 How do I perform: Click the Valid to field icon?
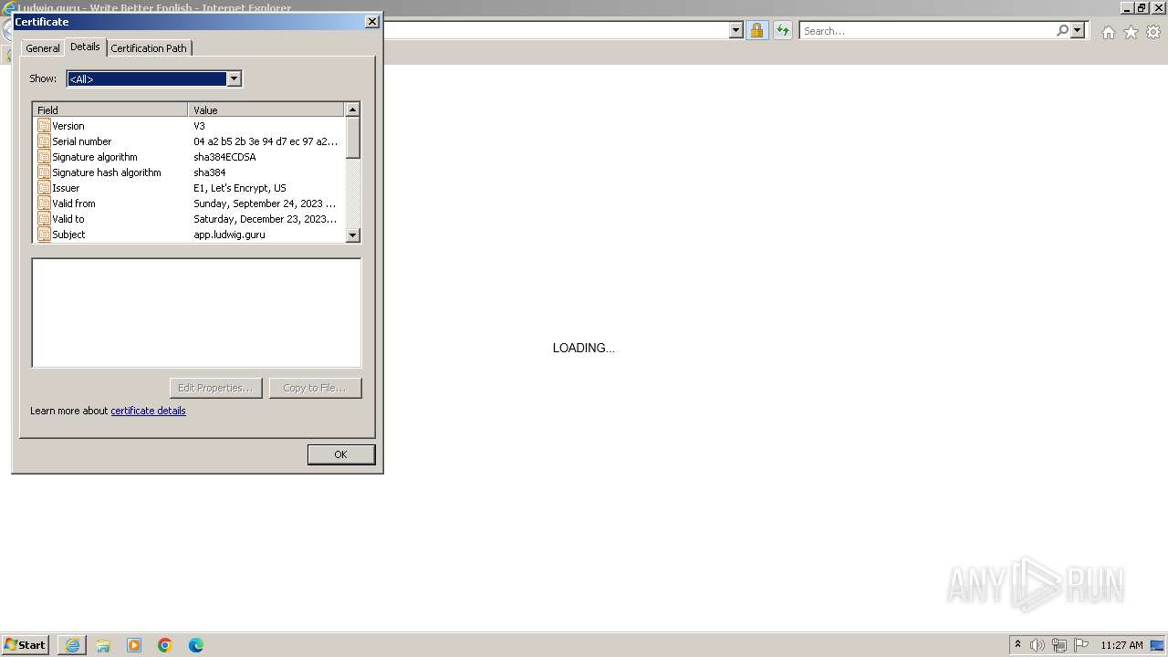point(44,219)
